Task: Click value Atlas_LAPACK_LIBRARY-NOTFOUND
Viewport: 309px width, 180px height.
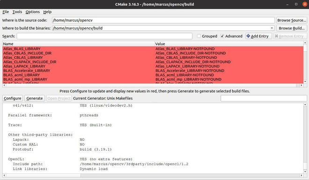Action: click(x=187, y=66)
